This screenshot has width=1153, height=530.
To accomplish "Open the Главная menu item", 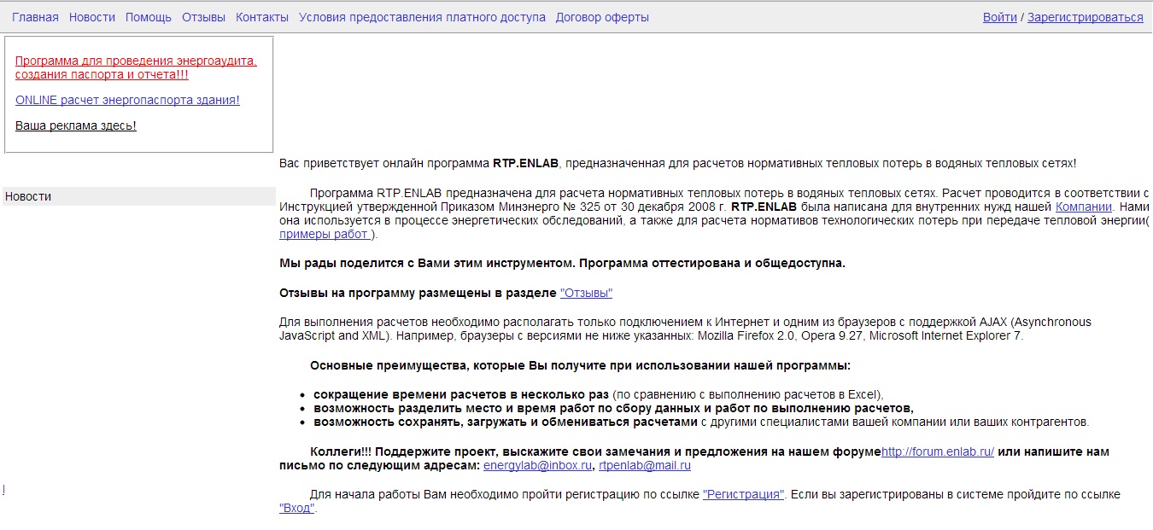I will tap(35, 17).
